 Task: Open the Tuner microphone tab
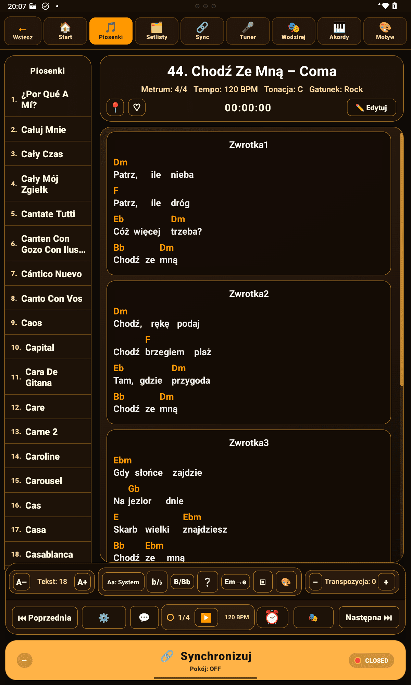point(248,31)
